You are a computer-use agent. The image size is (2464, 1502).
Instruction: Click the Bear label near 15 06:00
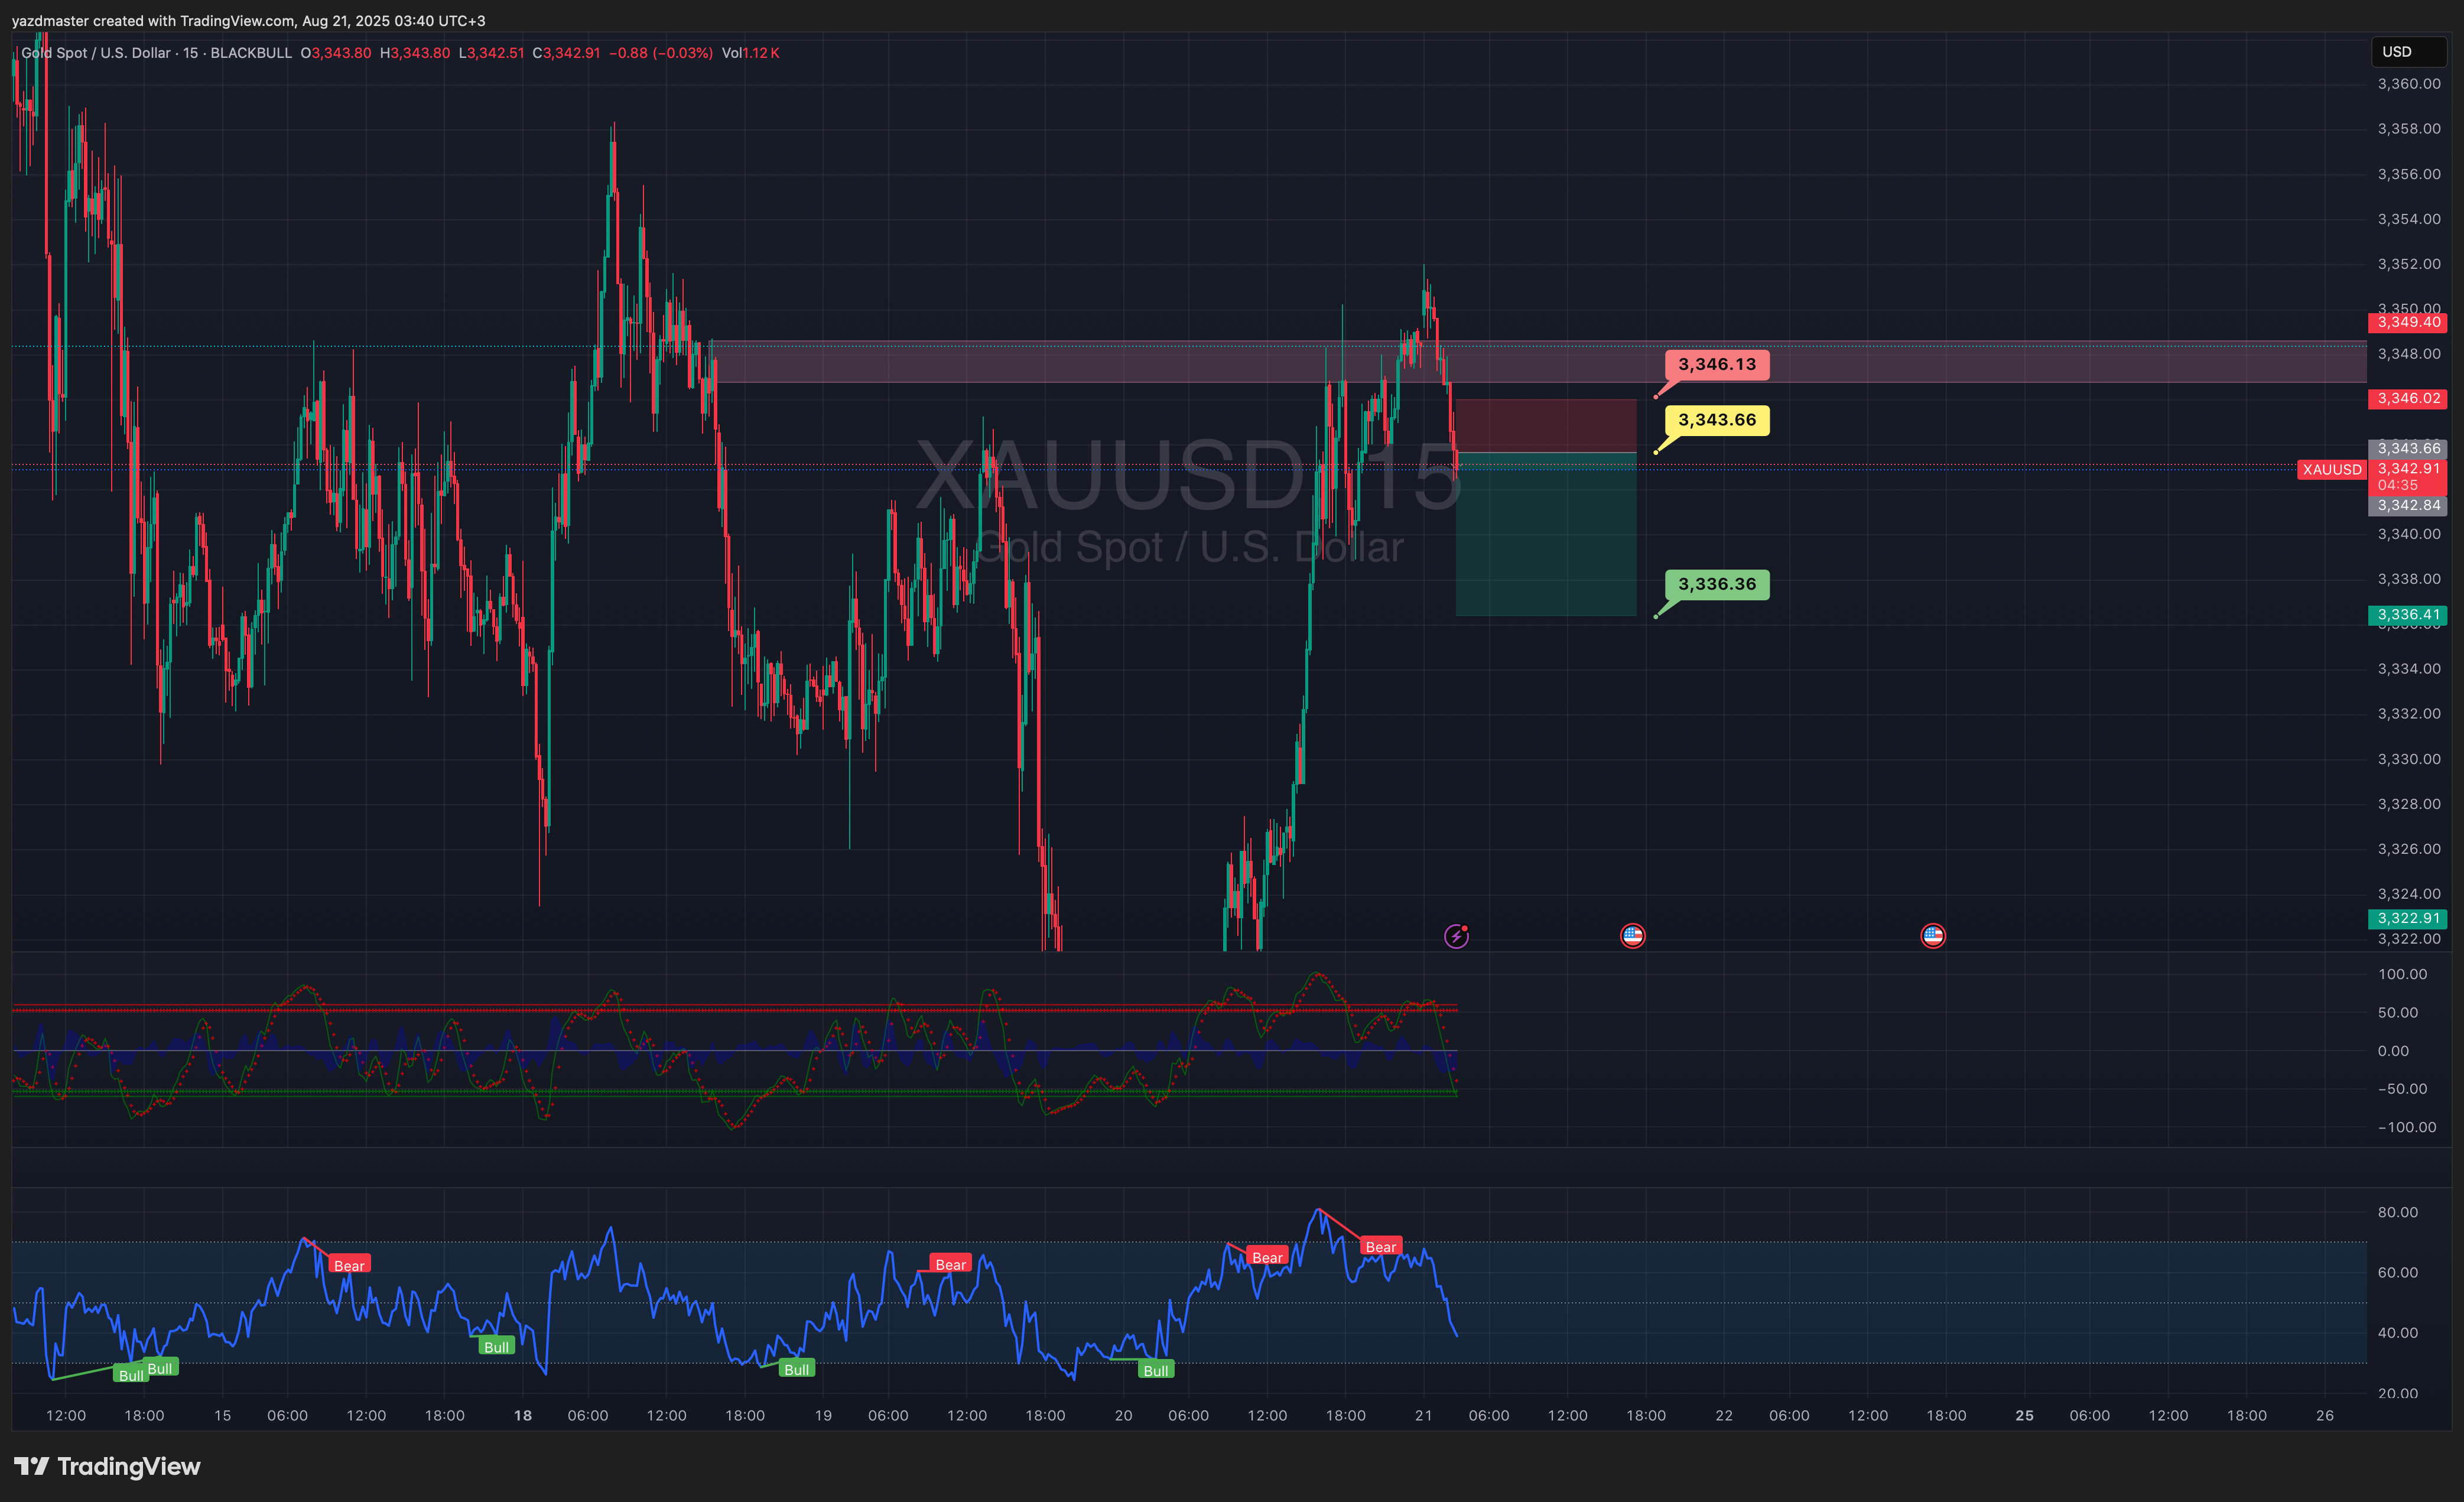pyautogui.click(x=349, y=1265)
